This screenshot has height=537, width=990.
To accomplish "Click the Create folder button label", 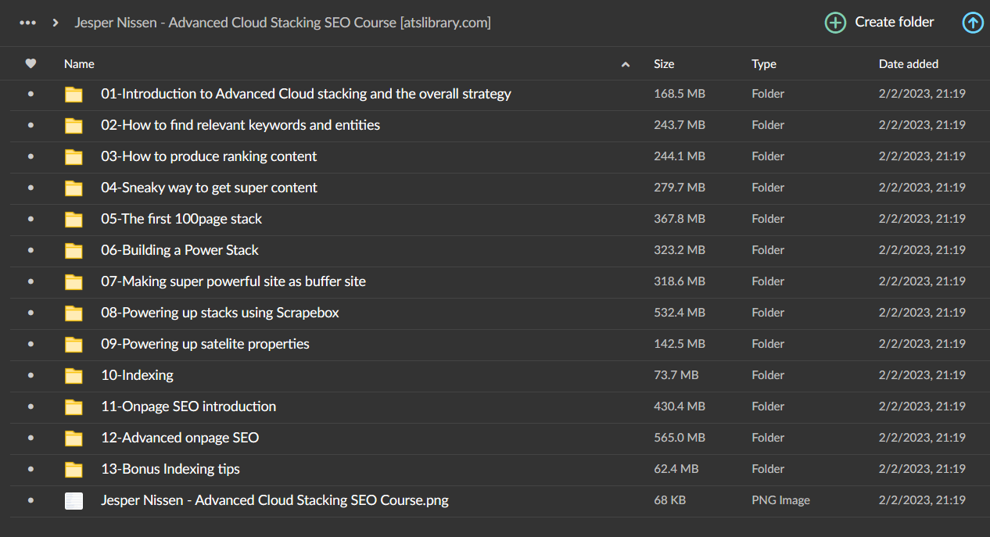I will (x=894, y=22).
